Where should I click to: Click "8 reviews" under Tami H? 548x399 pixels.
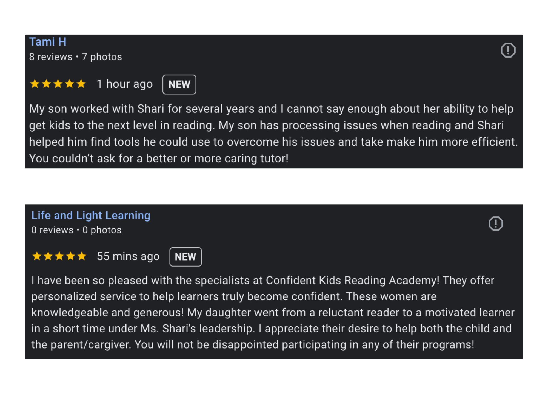tap(51, 57)
